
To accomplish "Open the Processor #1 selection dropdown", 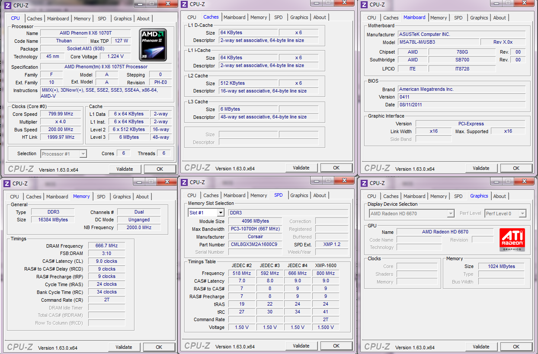I will pos(64,154).
